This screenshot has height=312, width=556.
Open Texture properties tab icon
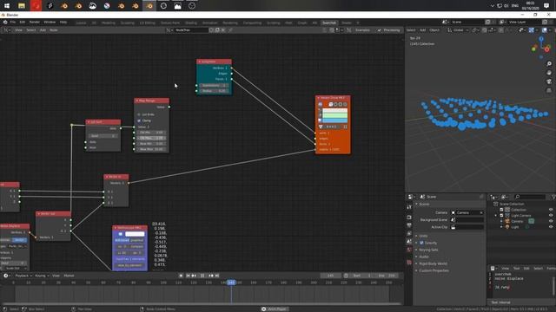(409, 263)
